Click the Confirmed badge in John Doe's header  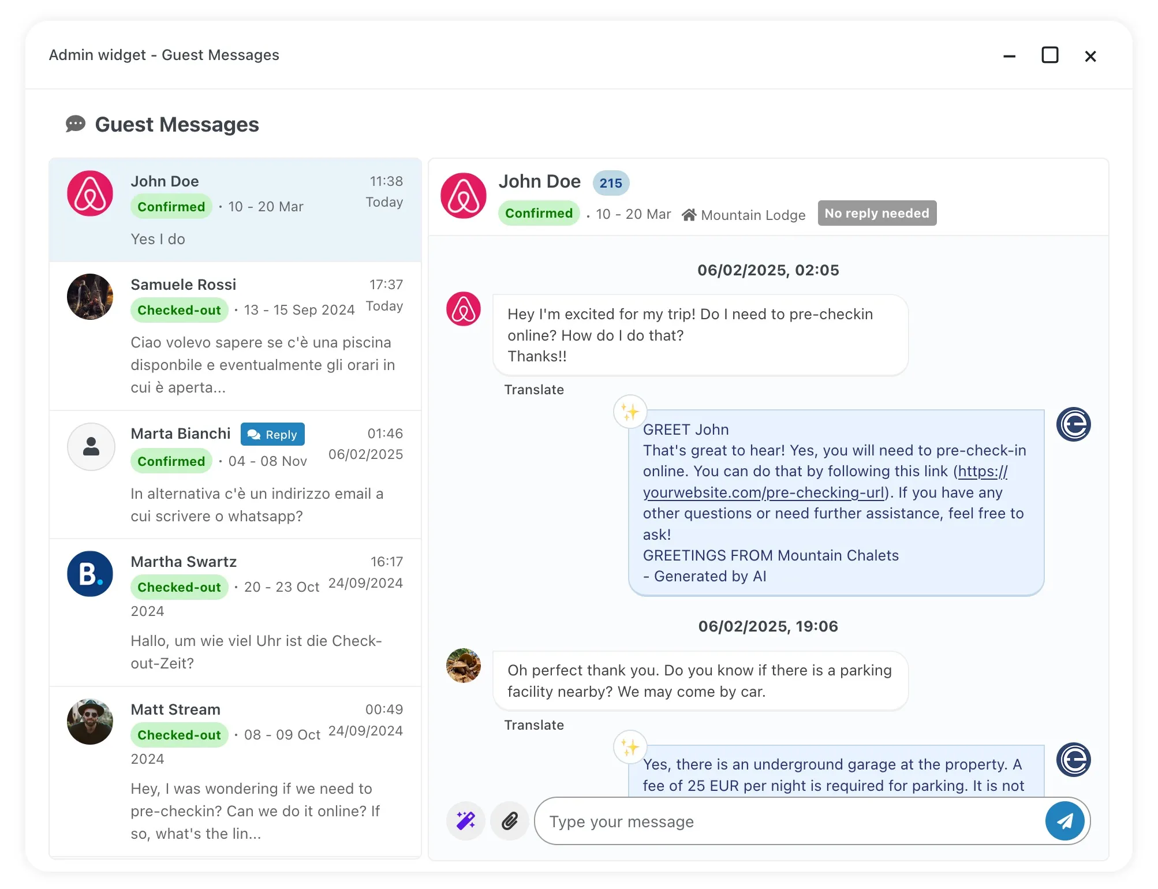tap(539, 213)
